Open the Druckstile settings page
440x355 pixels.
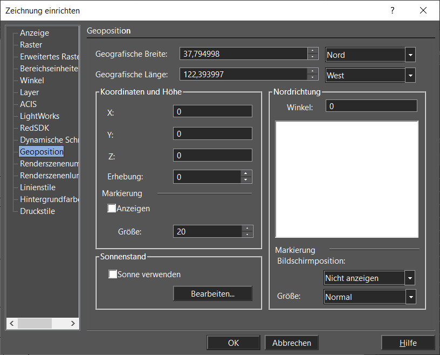pos(37,211)
